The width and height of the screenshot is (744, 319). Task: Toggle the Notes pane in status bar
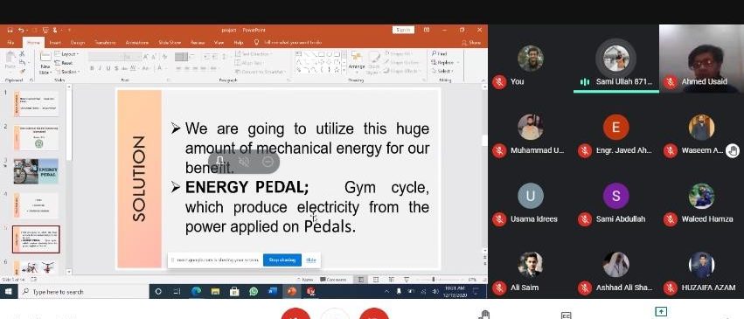coord(307,280)
